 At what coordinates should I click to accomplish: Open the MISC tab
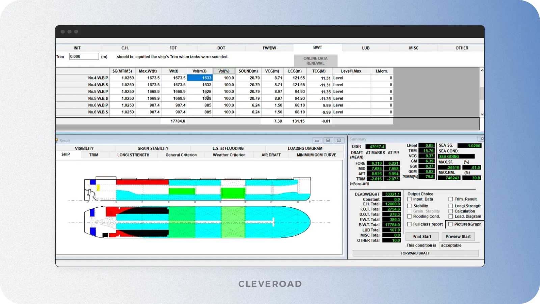[414, 48]
